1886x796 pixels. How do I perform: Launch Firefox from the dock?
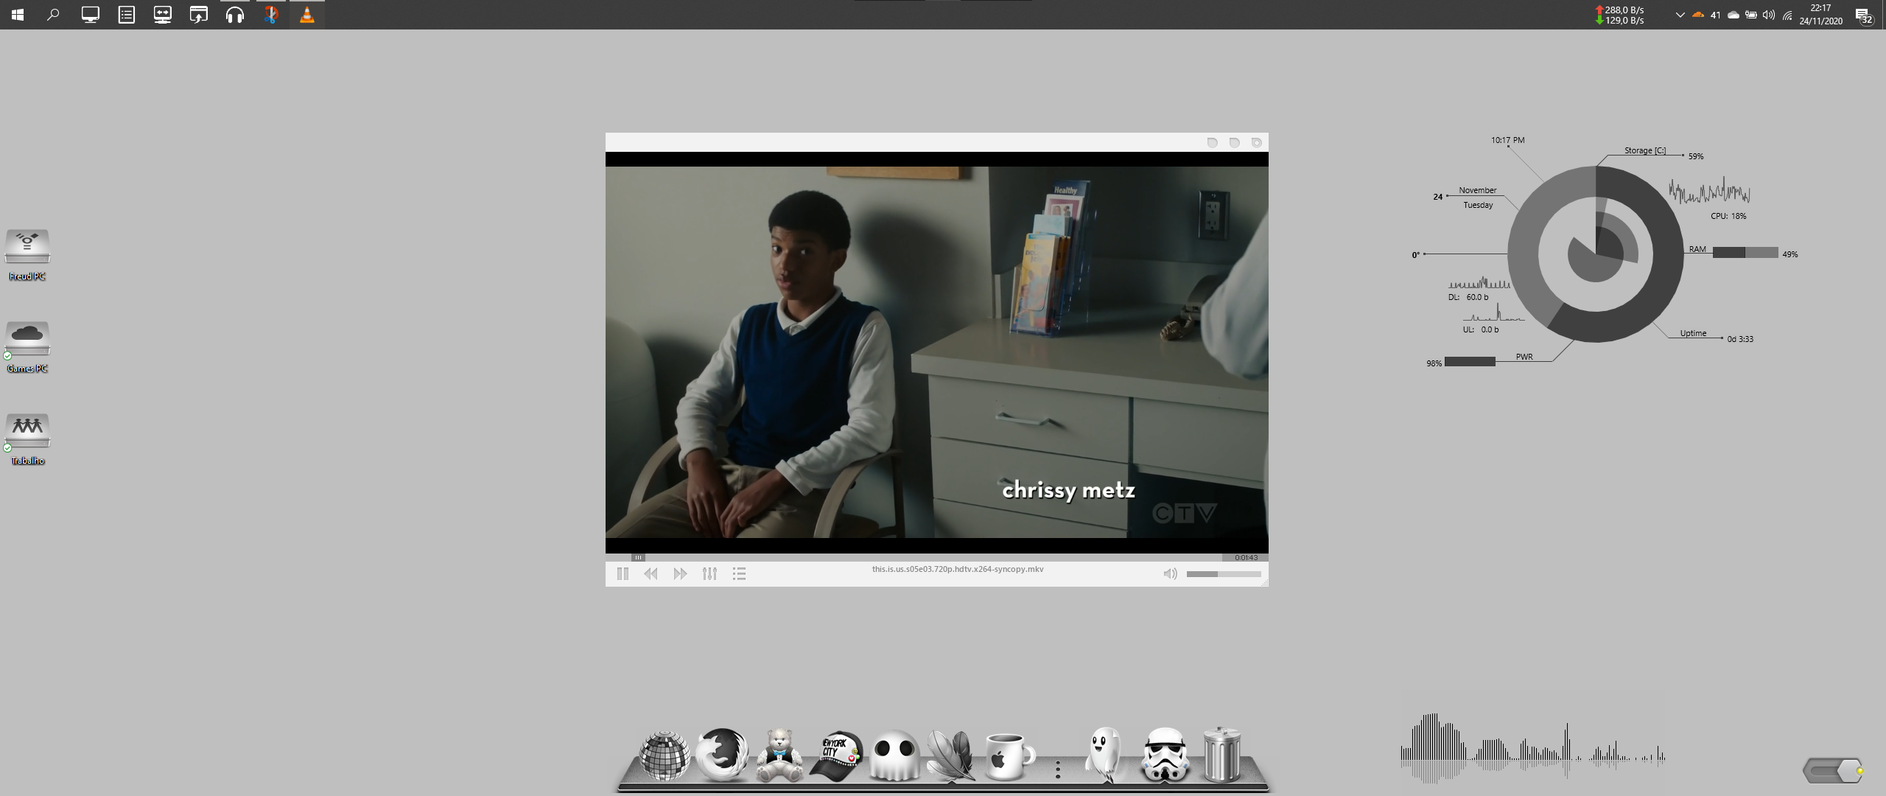point(721,755)
